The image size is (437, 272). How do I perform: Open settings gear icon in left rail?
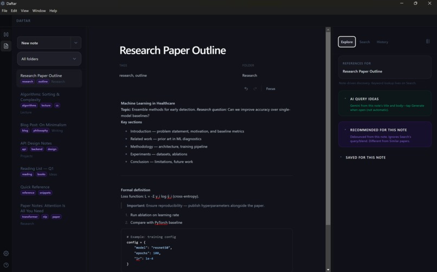click(6, 254)
